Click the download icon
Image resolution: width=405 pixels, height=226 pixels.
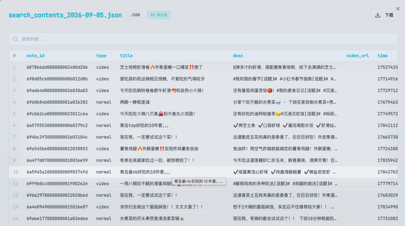378,15
